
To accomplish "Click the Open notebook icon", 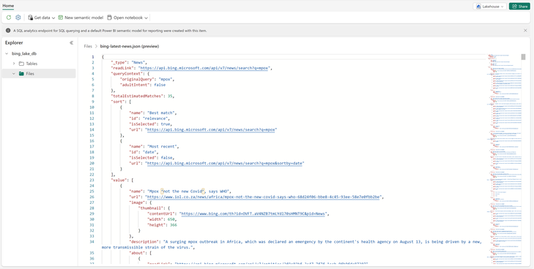I will 109,18.
